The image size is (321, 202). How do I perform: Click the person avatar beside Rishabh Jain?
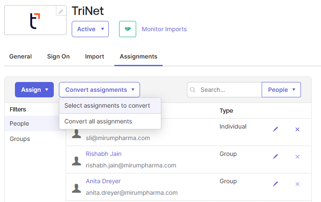[76, 161]
